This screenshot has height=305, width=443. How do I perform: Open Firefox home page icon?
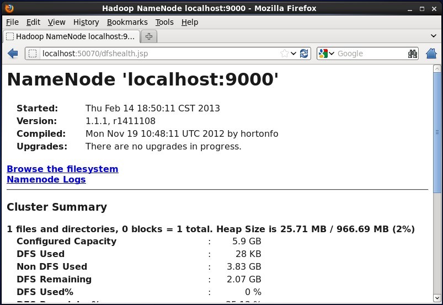[x=431, y=53]
